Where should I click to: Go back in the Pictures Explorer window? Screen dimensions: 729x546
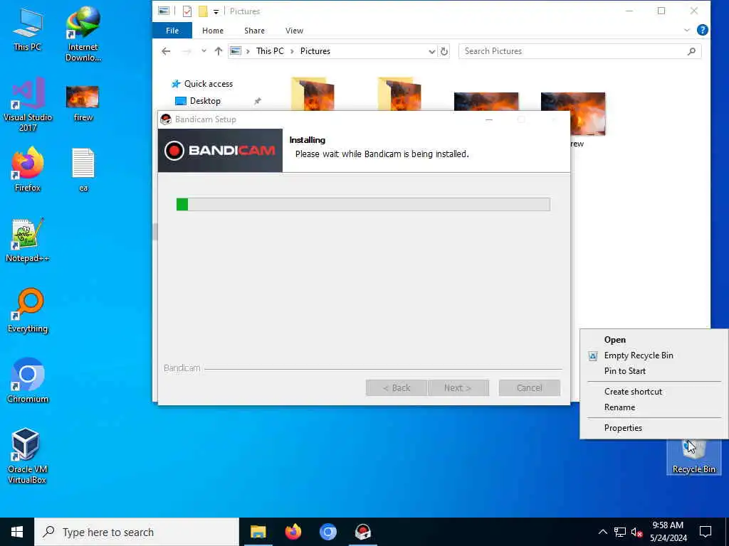pos(166,51)
